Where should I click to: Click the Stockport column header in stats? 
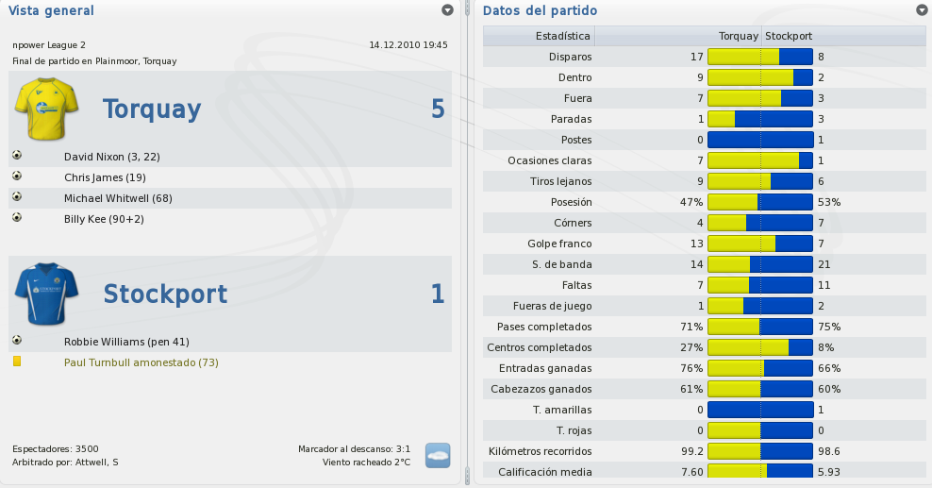(x=789, y=36)
